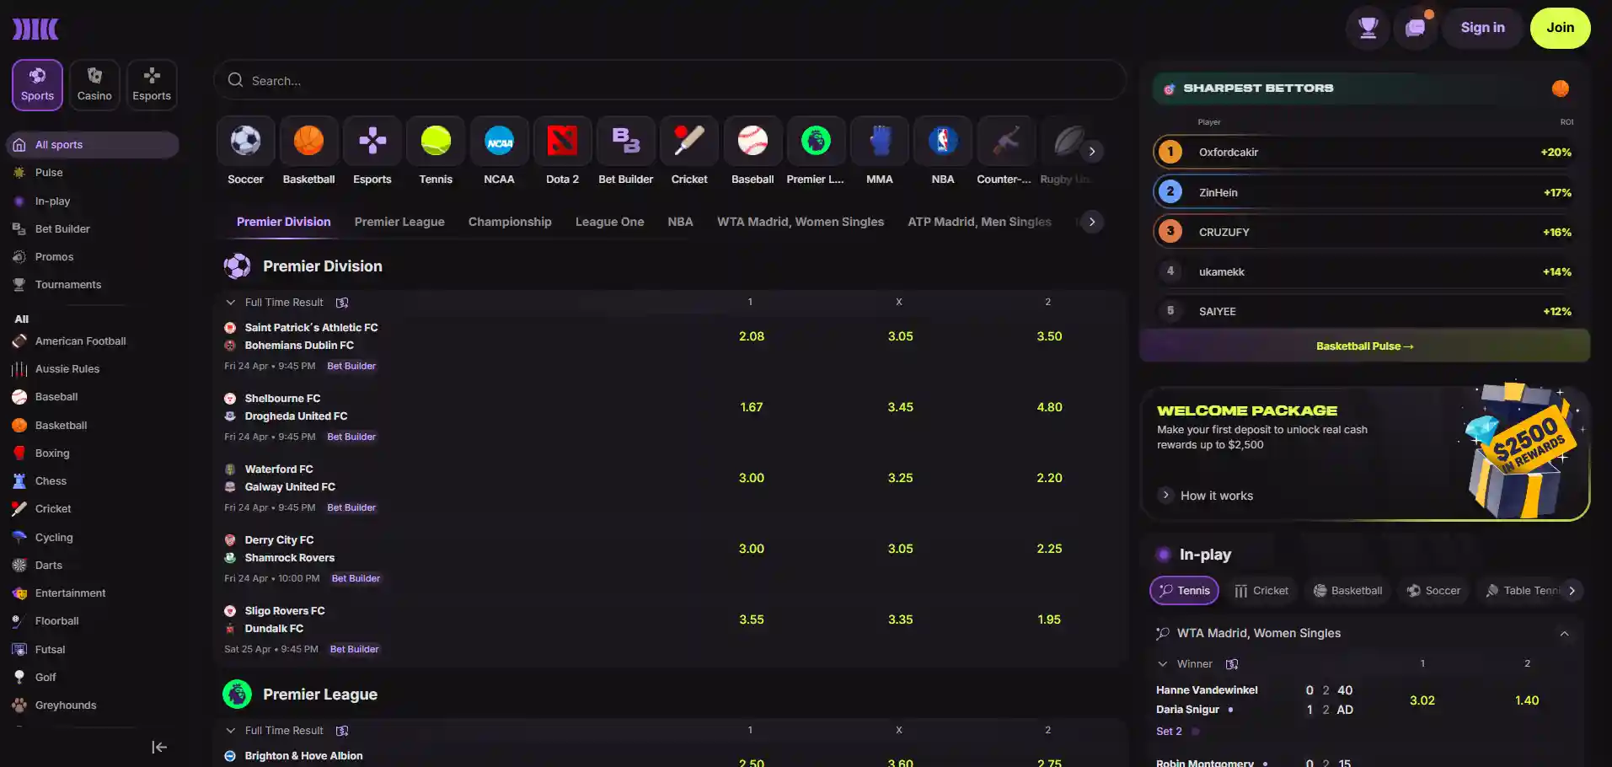Open Oxfordcakir bettor row
The height and width of the screenshot is (767, 1612).
(x=1364, y=153)
